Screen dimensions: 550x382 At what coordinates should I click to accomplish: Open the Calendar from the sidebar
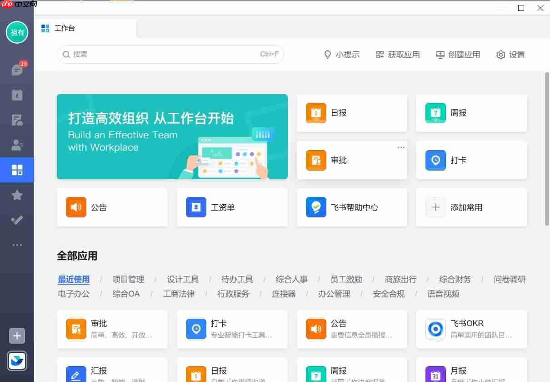pyautogui.click(x=17, y=95)
